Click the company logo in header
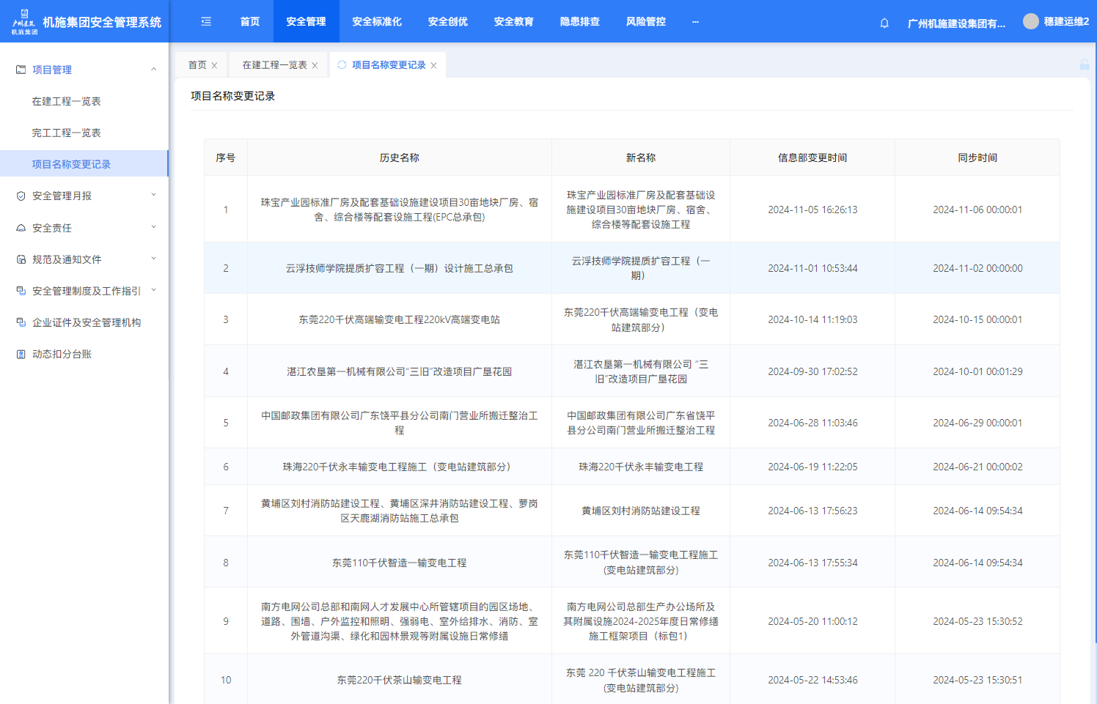This screenshot has height=704, width=1097. 24,22
